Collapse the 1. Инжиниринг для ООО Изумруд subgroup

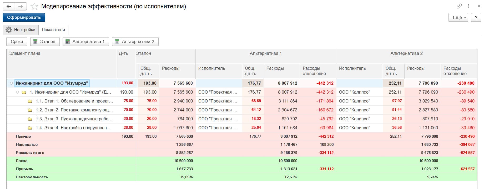tap(17, 92)
